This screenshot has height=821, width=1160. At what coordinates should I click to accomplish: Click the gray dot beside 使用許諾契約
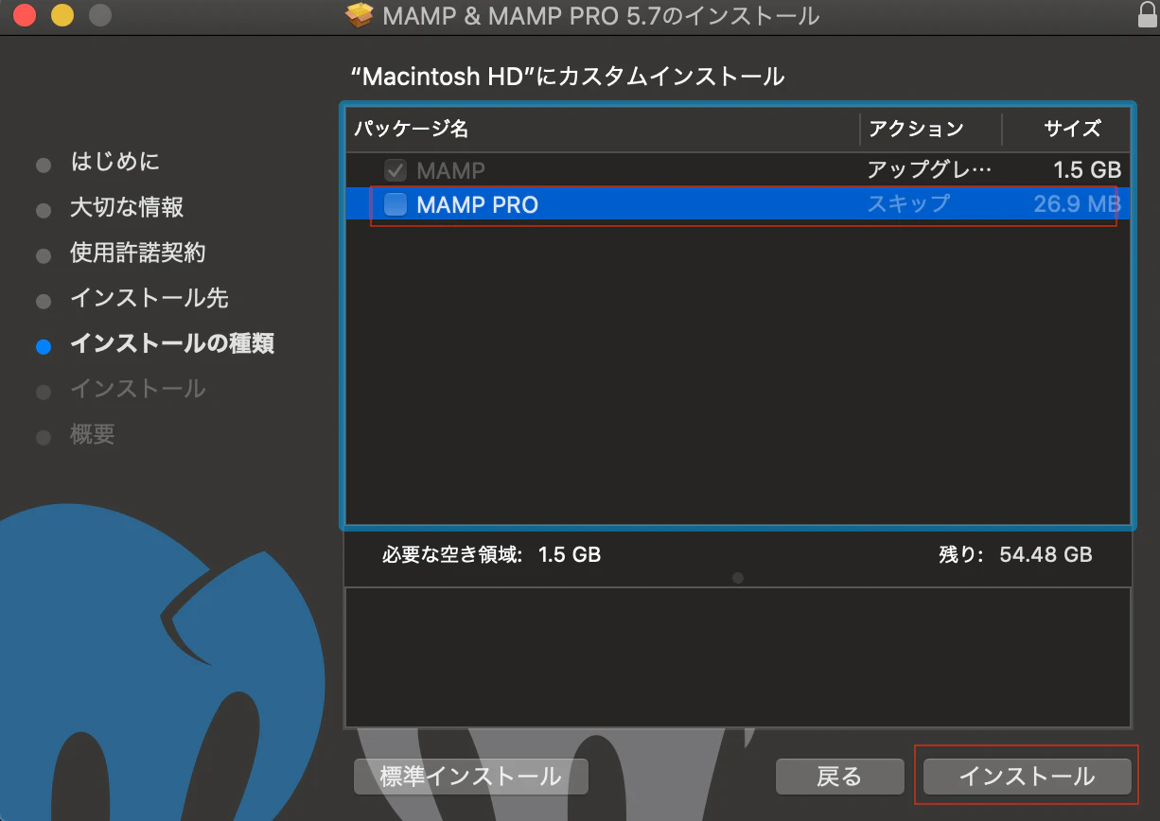click(44, 254)
